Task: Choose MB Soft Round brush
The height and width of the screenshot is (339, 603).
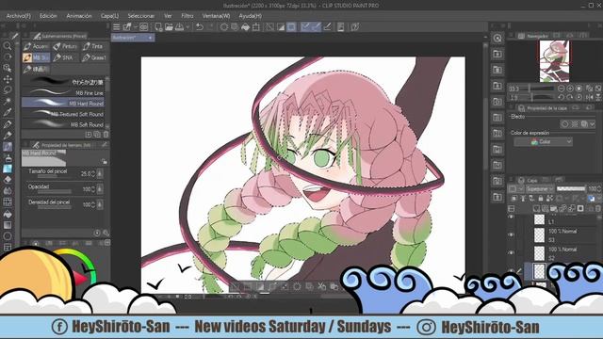Action: click(x=63, y=124)
